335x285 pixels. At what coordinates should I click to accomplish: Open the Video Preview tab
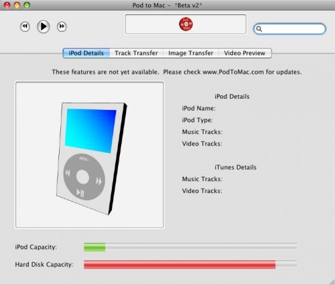245,53
